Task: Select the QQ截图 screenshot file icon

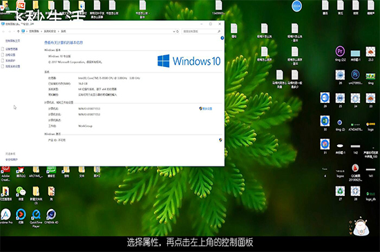Action: [356, 173]
